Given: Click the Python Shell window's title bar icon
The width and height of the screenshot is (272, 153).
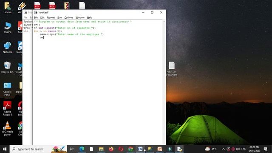Looking at the screenshot, I should 25,12.
